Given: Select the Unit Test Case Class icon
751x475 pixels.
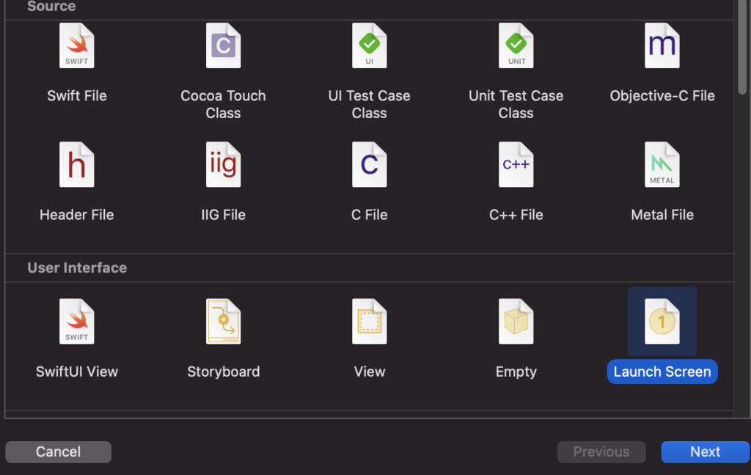Looking at the screenshot, I should click(x=516, y=45).
